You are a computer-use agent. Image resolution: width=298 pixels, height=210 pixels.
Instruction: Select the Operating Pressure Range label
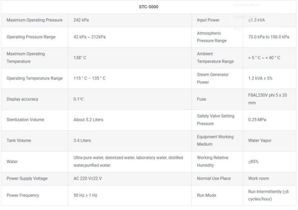(x=31, y=37)
